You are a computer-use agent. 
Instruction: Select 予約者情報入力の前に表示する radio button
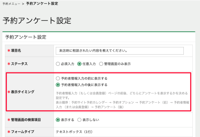(x=58, y=78)
